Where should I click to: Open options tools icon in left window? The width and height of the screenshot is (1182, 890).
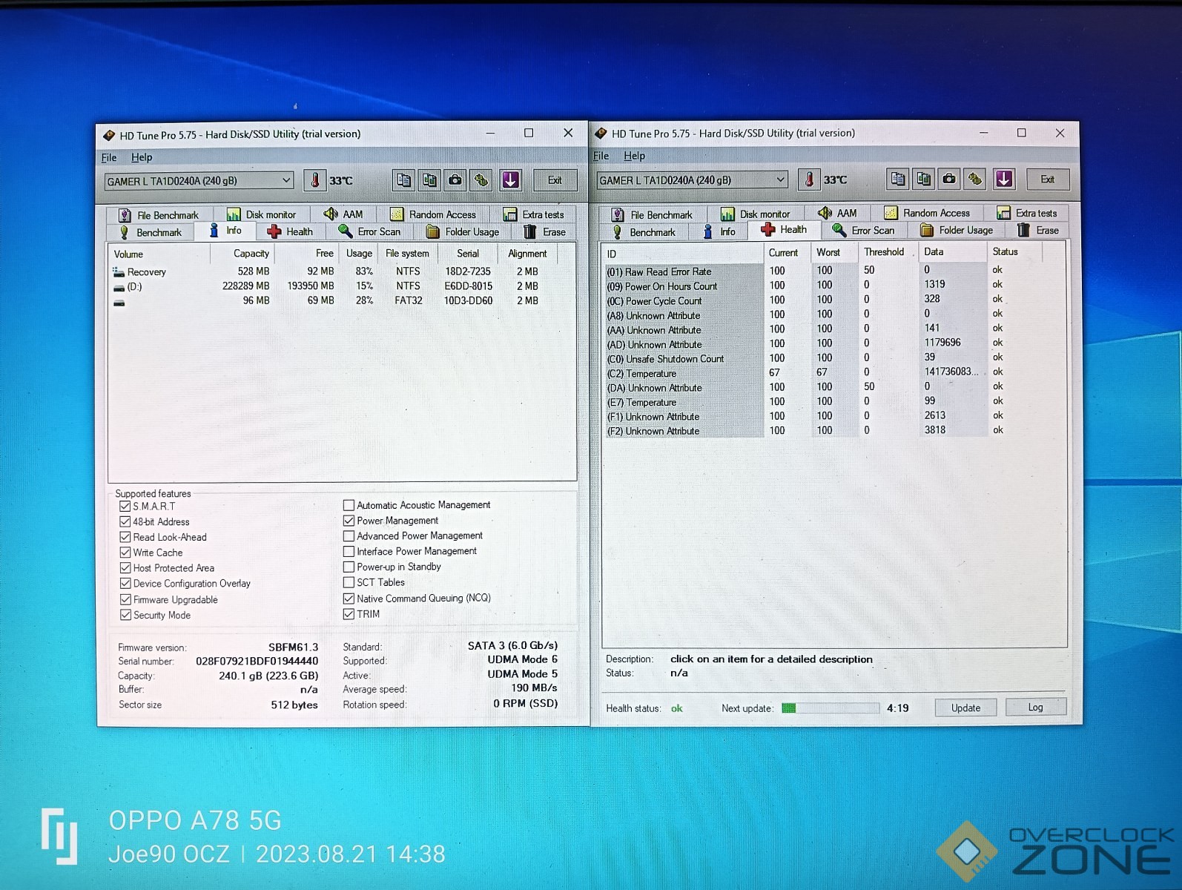(481, 180)
